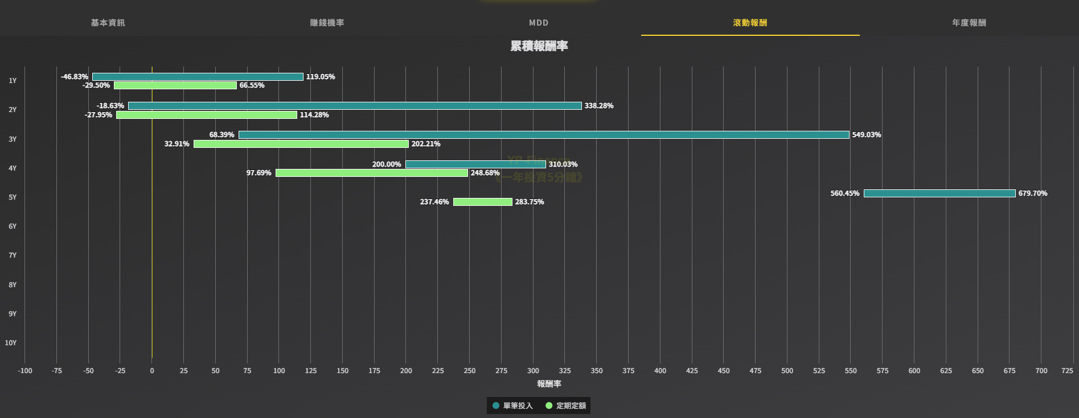
Task: Select the 2Y green bar ending 114.28%
Action: pyautogui.click(x=207, y=115)
